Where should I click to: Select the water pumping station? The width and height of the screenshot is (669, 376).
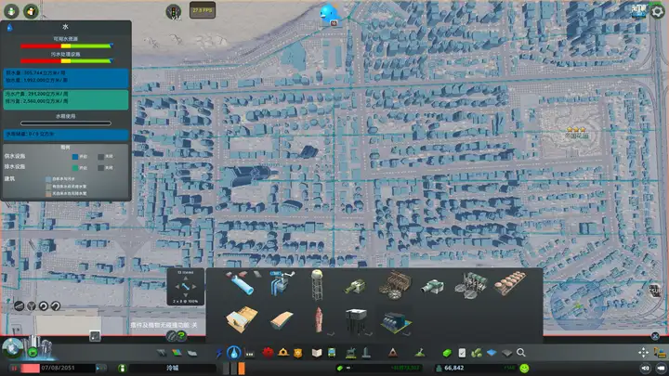(x=281, y=282)
